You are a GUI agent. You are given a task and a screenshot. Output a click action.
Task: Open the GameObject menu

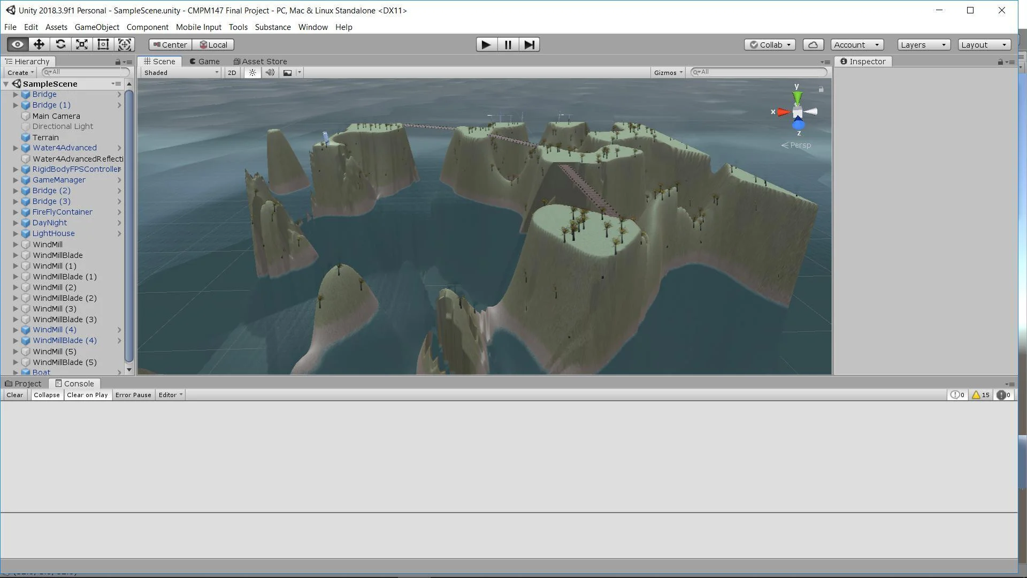pos(97,27)
